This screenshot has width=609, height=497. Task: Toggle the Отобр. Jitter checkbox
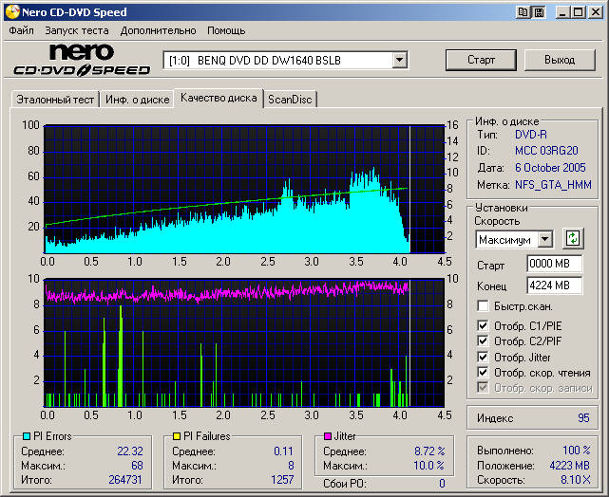[484, 358]
